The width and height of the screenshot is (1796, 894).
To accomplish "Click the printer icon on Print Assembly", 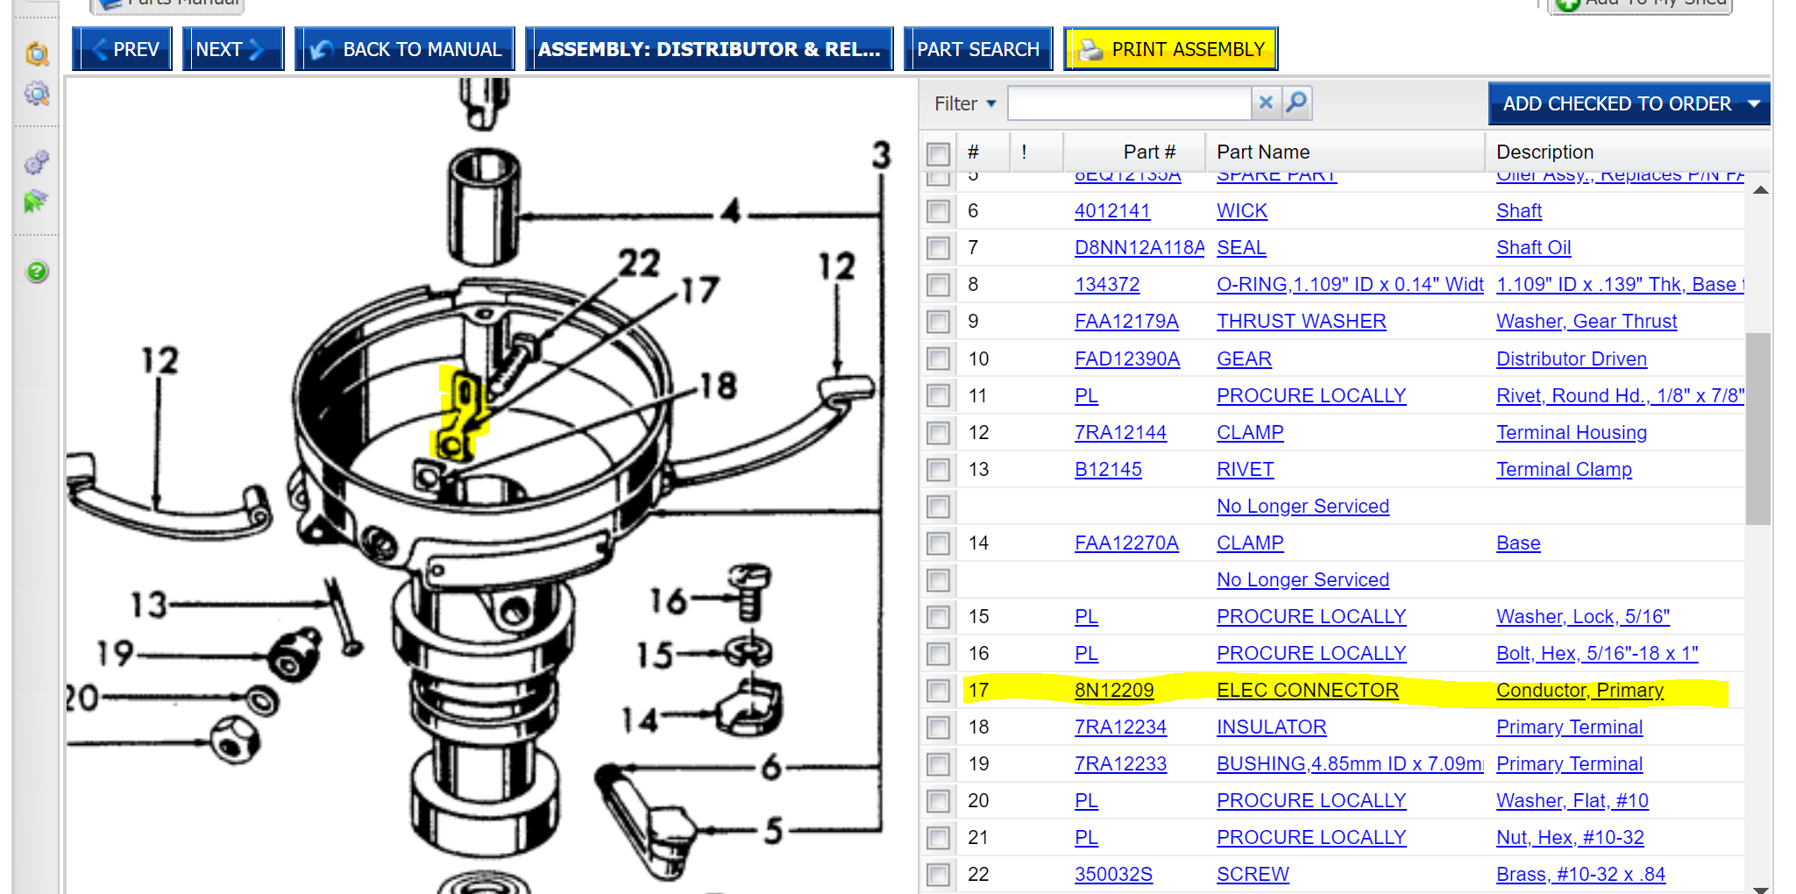I will pyautogui.click(x=1090, y=50).
